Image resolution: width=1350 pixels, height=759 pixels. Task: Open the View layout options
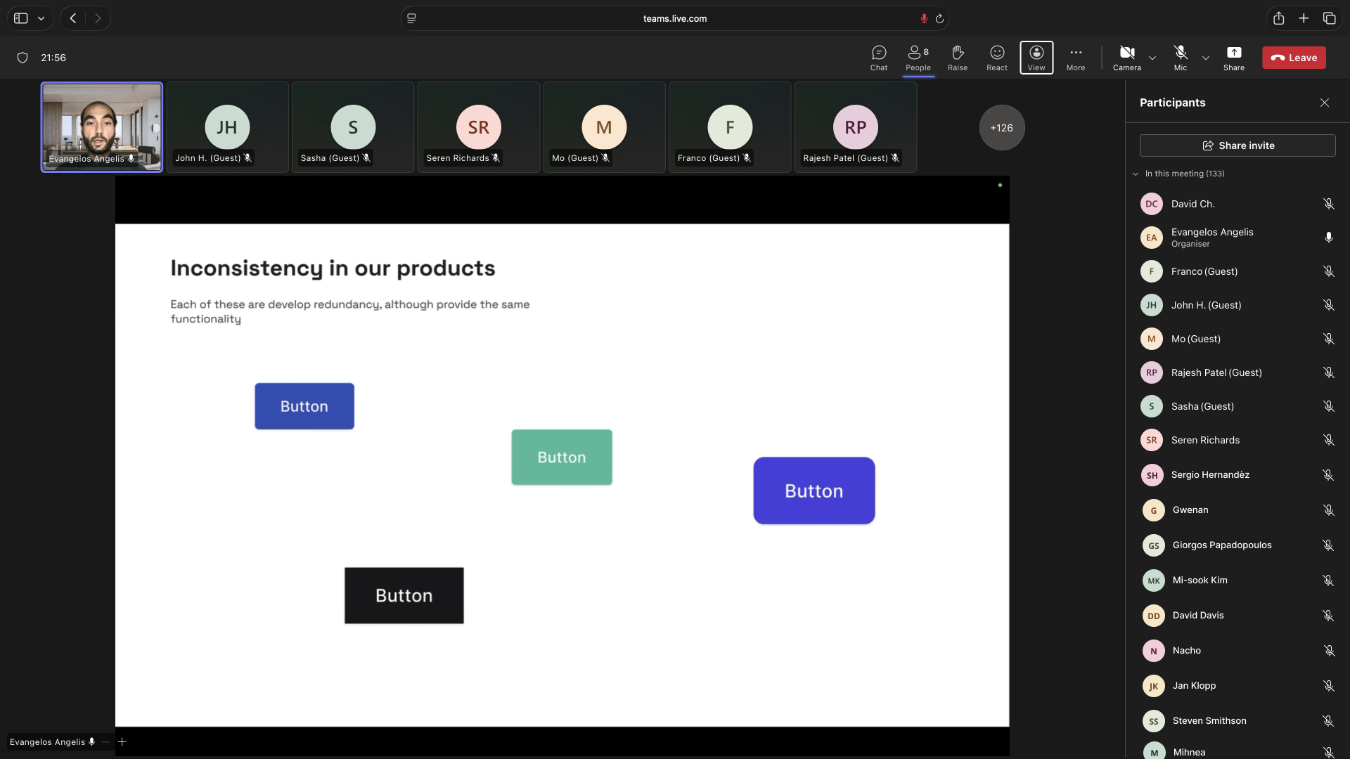[1036, 58]
